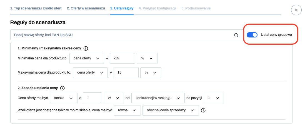Open the zł currency dropdown

[x=114, y=98]
